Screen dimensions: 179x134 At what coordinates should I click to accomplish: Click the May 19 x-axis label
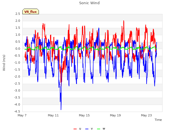pyautogui.click(x=115, y=115)
